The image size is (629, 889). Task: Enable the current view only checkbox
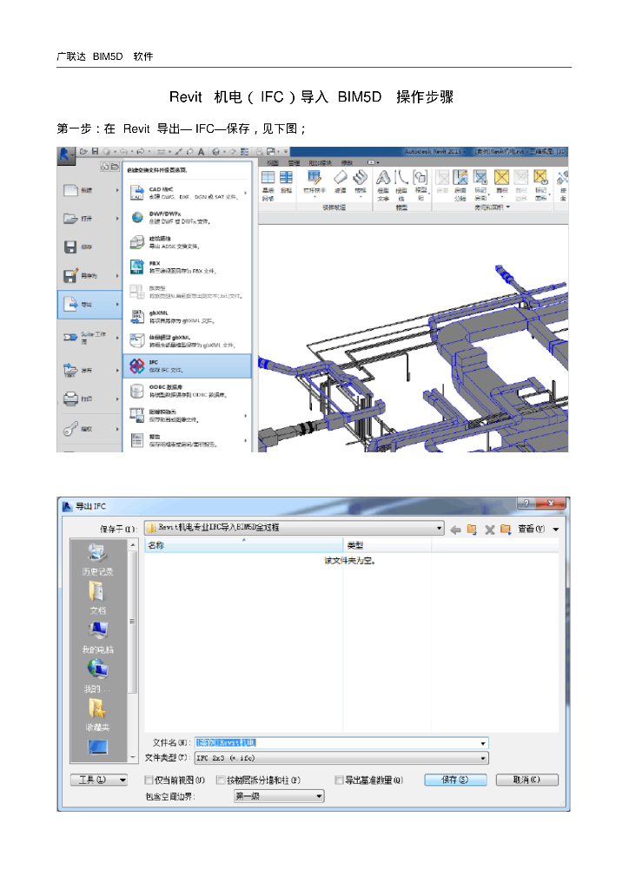(x=149, y=780)
